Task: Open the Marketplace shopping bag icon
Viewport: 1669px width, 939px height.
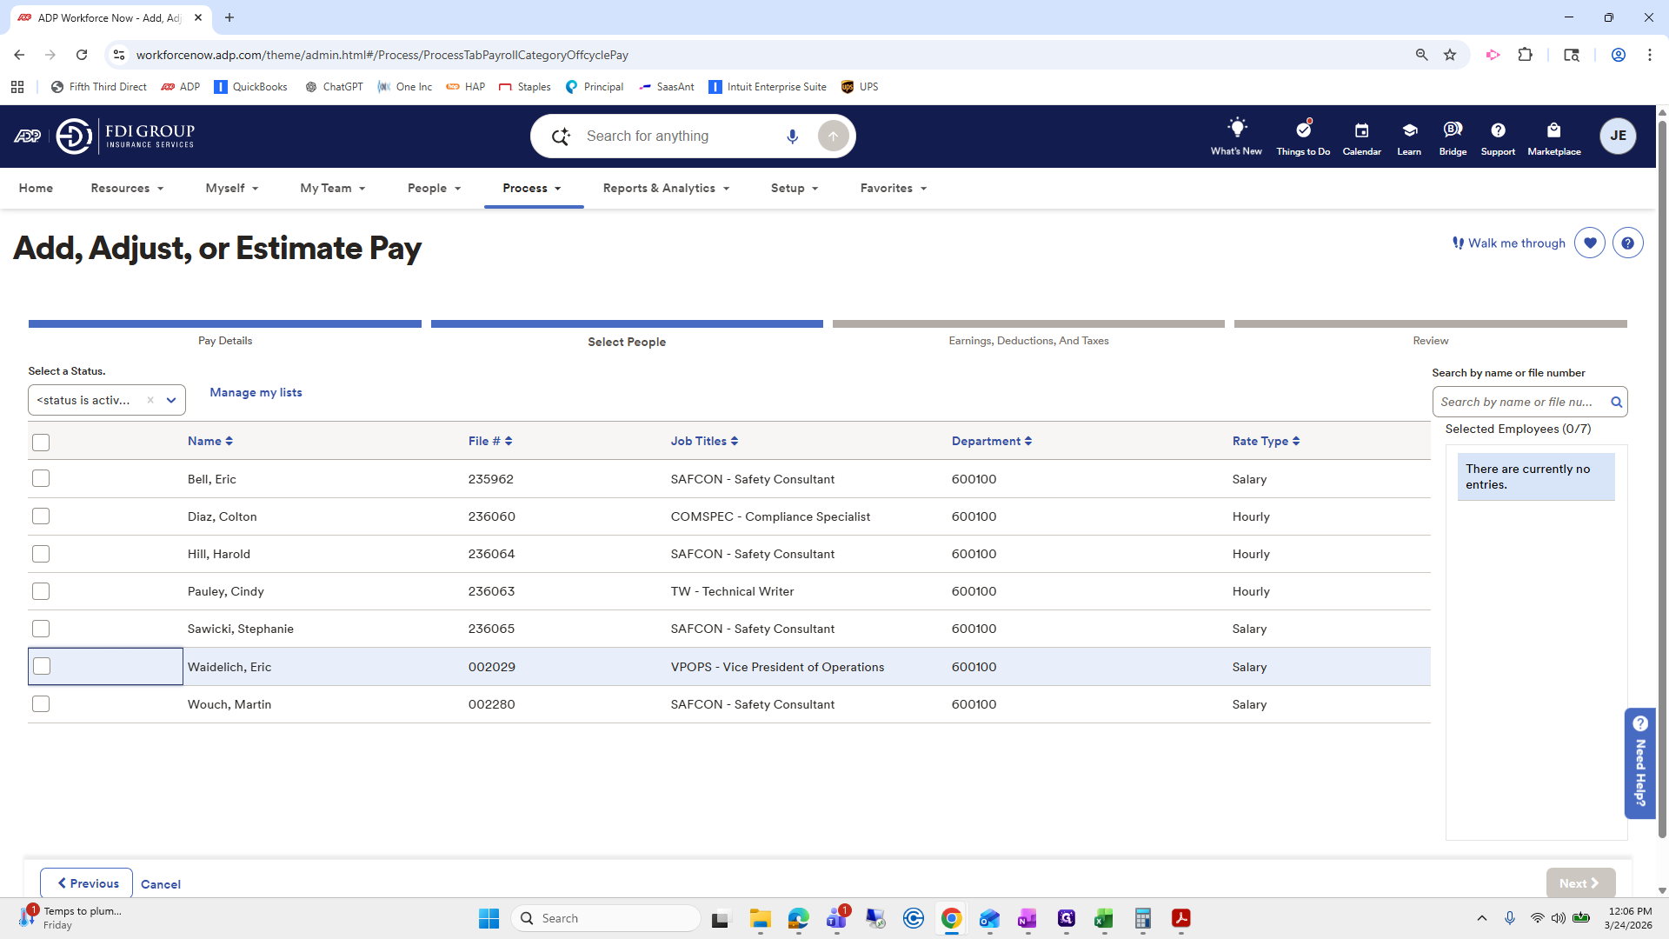Action: [1553, 130]
